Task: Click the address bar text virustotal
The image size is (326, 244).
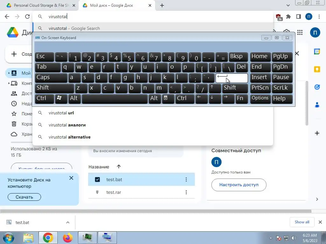Action: [58, 17]
